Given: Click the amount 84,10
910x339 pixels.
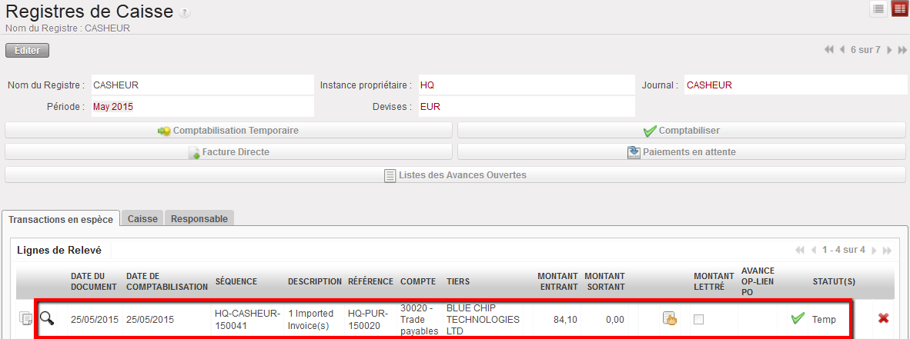Looking at the screenshot, I should [567, 319].
